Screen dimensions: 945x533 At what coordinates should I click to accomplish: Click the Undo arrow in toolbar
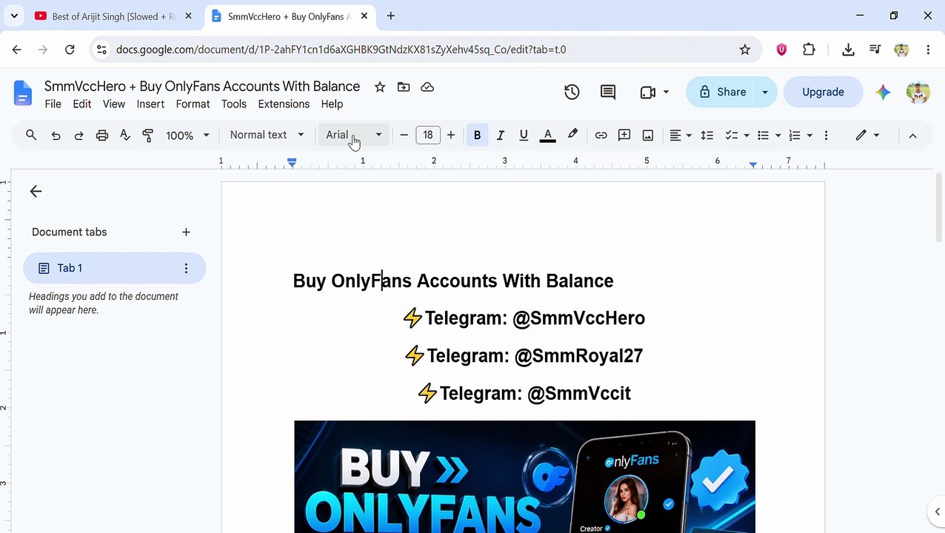(x=56, y=135)
